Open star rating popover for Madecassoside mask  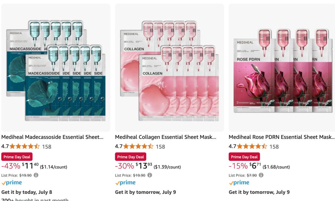tap(24, 146)
